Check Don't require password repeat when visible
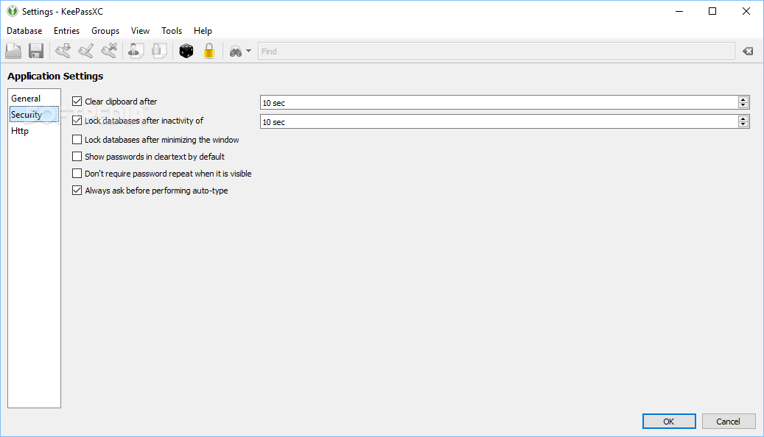The image size is (764, 437). click(77, 174)
